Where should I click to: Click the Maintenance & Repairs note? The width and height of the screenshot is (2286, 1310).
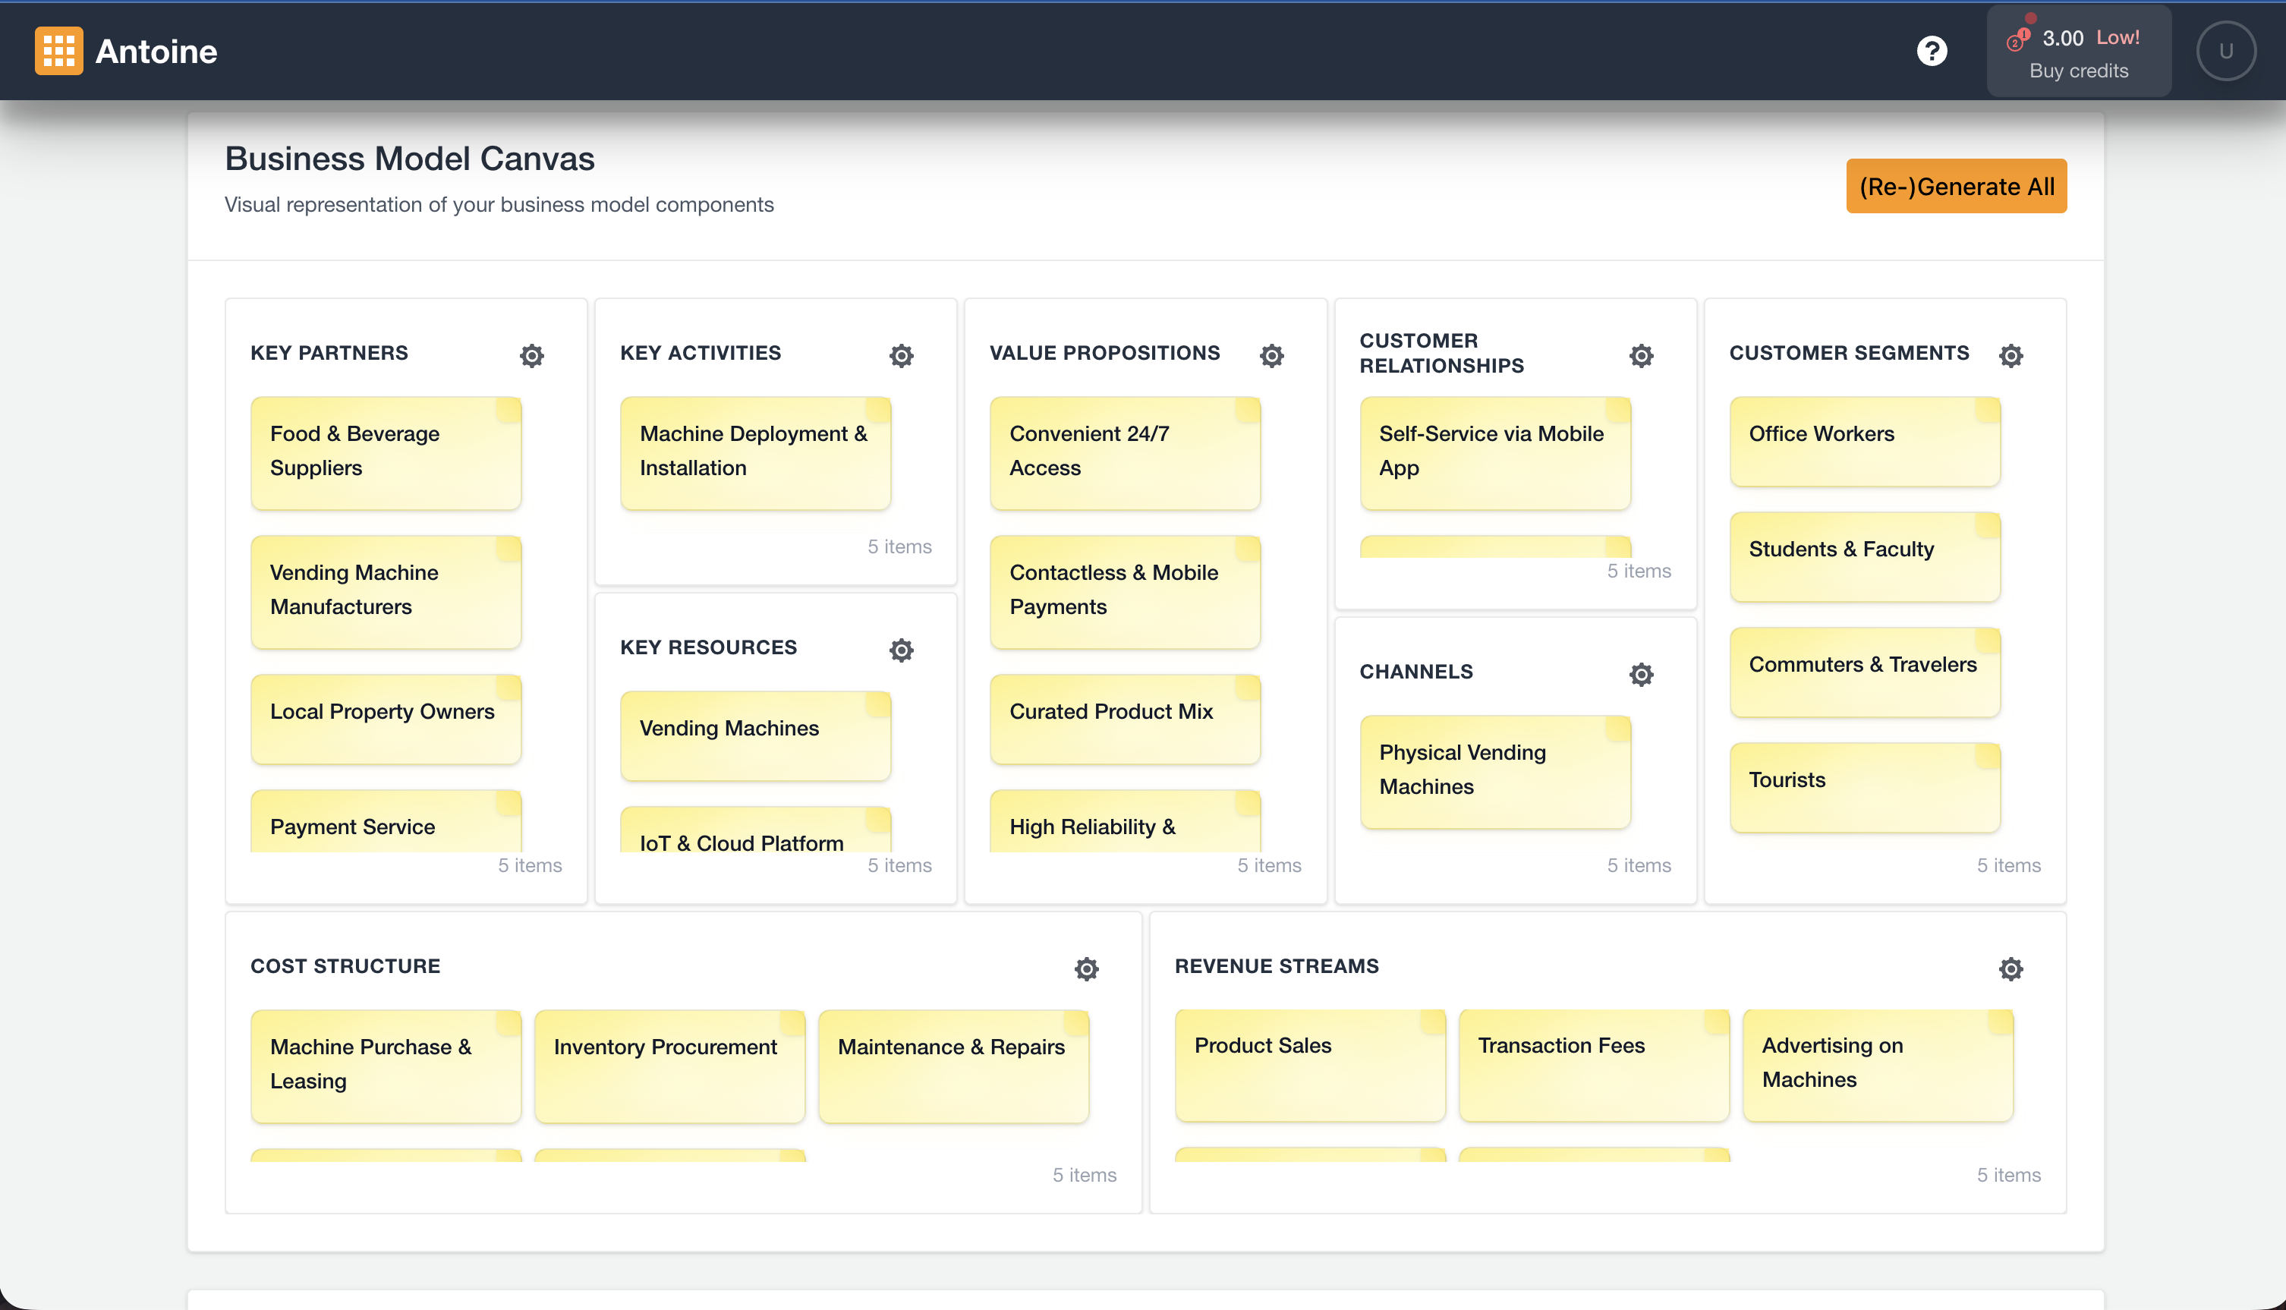point(952,1066)
